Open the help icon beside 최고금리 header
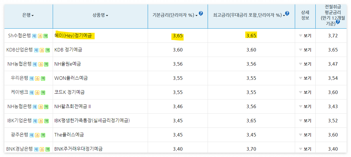The height and width of the screenshot is (157, 351). click(287, 13)
